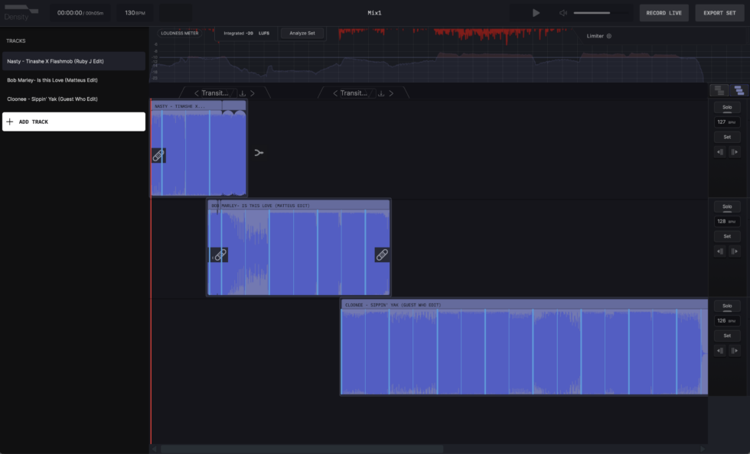Nudge the 126 BPM track right

tap(735, 351)
